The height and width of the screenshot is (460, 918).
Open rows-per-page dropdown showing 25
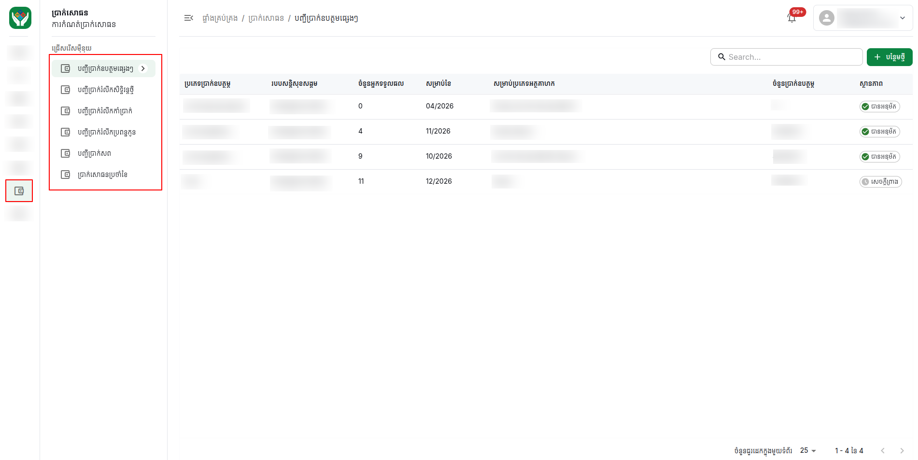(808, 450)
